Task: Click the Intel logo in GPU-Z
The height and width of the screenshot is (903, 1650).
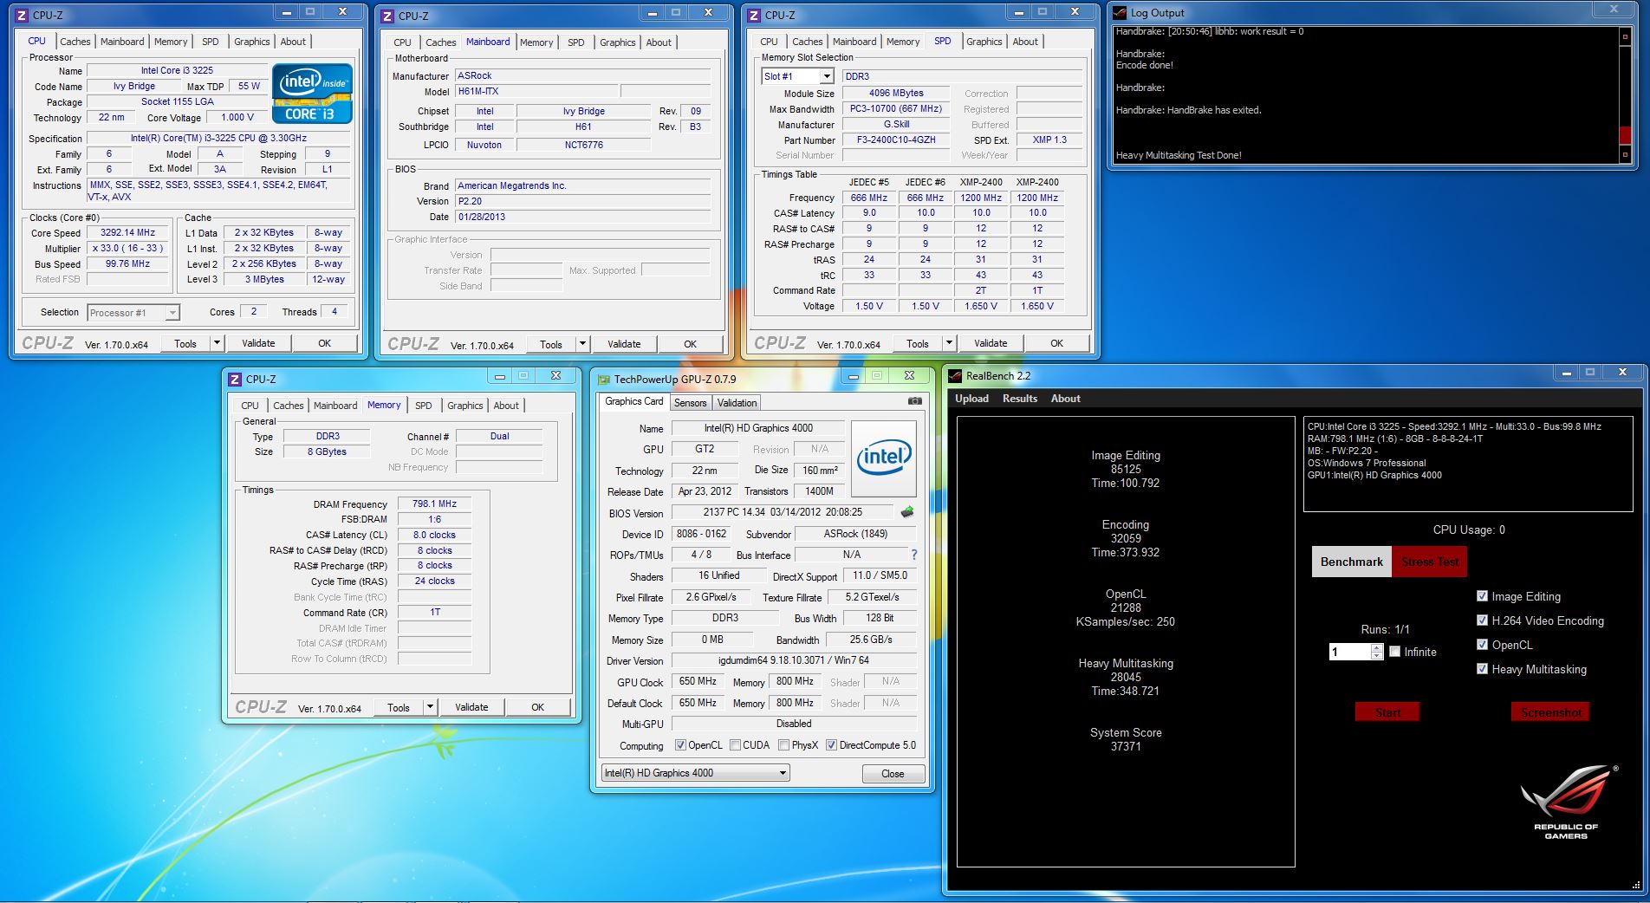Action: 884,459
